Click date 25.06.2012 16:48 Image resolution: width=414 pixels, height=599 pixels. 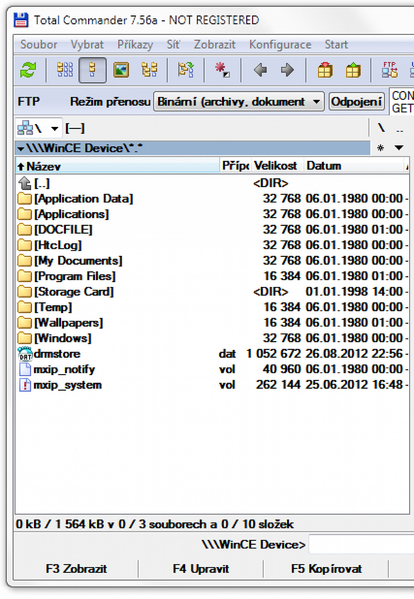point(354,384)
